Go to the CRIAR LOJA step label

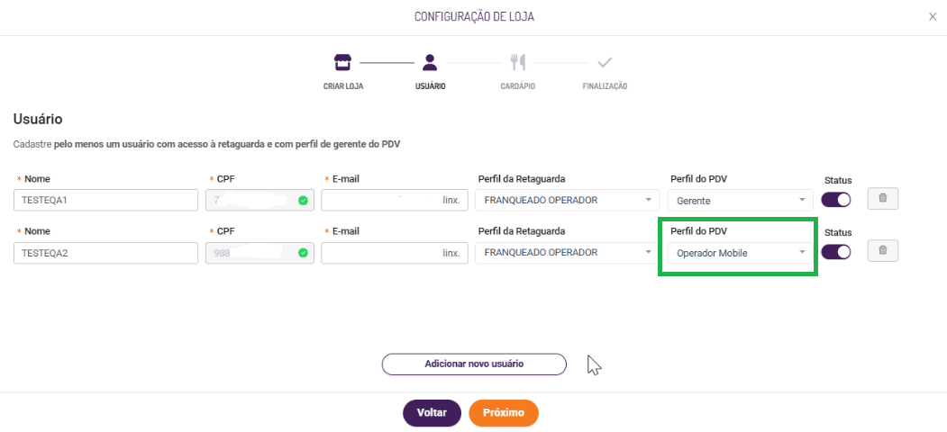[x=342, y=86]
